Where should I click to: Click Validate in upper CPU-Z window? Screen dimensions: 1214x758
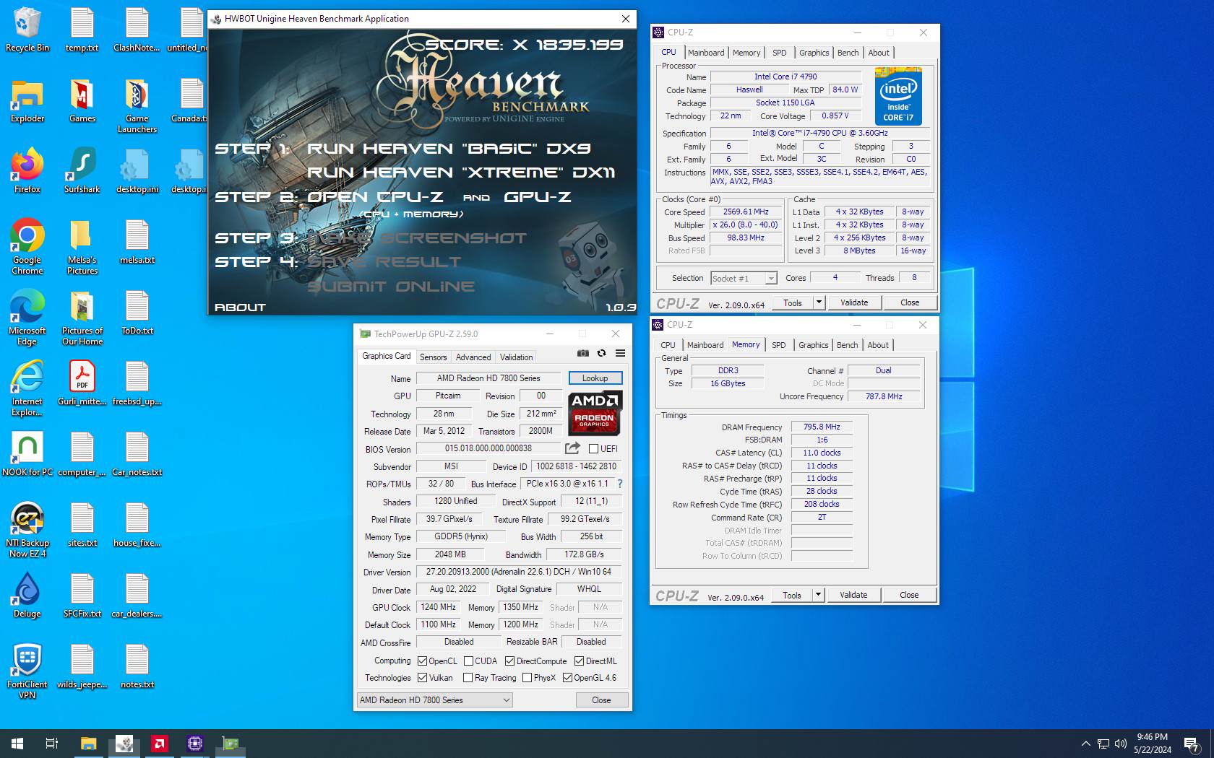[854, 302]
